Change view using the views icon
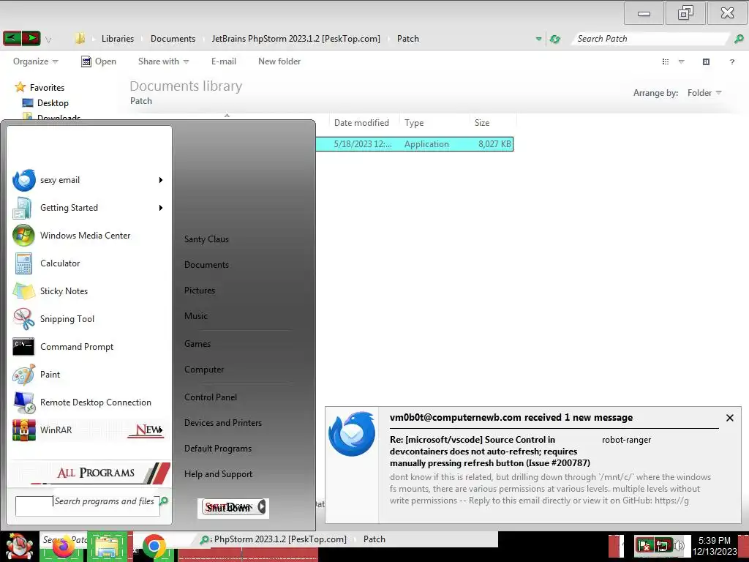This screenshot has width=749, height=562. click(666, 61)
